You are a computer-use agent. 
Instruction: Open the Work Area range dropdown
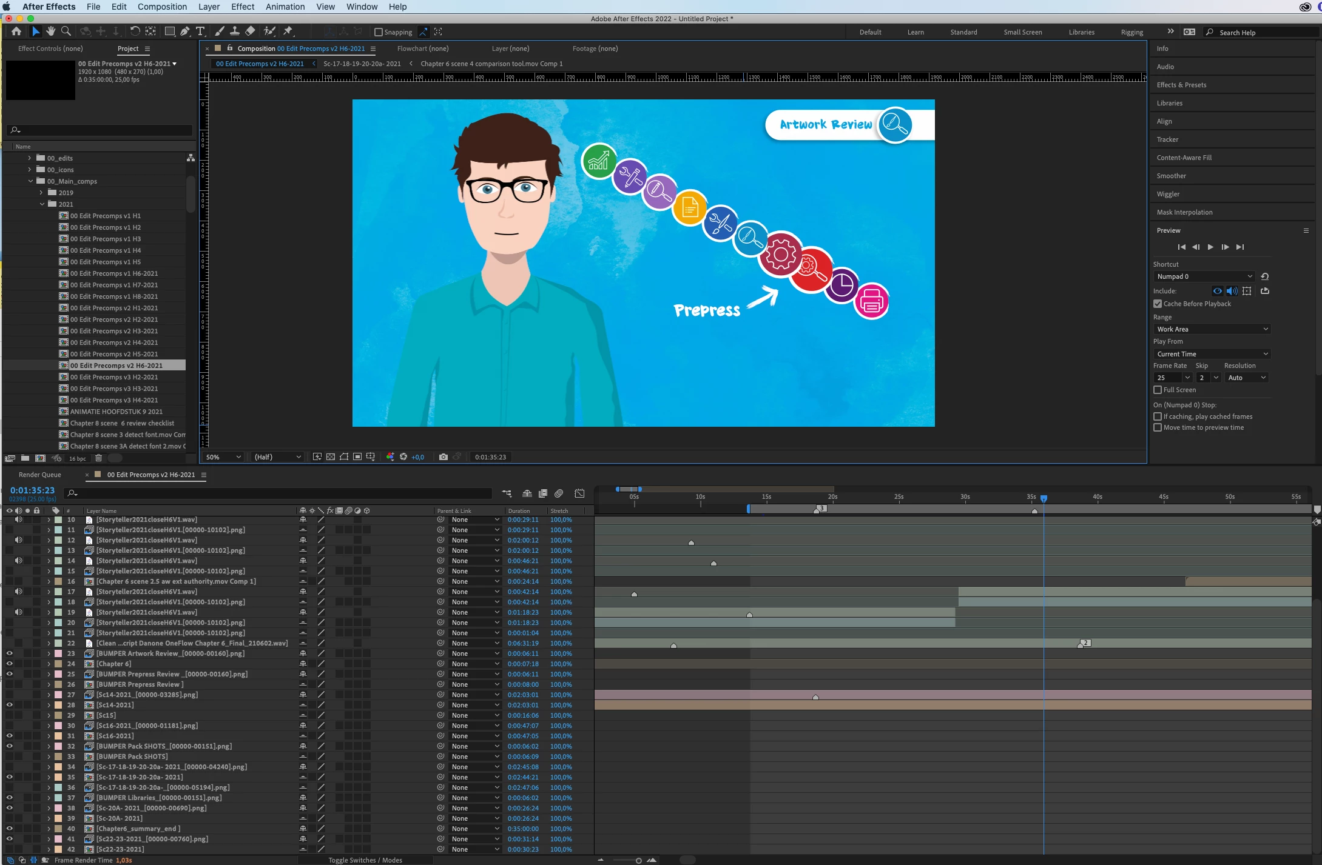tap(1212, 329)
